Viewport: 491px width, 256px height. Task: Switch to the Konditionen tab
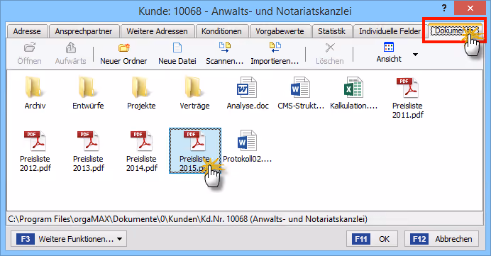[x=221, y=31]
